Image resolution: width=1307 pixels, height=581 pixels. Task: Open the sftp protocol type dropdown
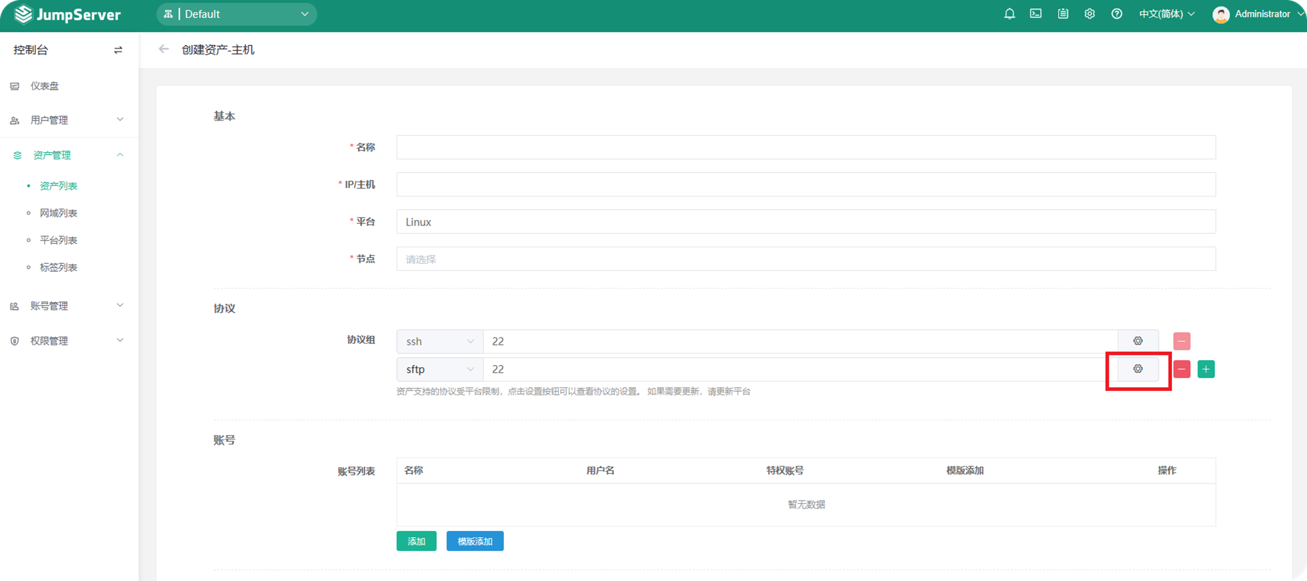(439, 369)
